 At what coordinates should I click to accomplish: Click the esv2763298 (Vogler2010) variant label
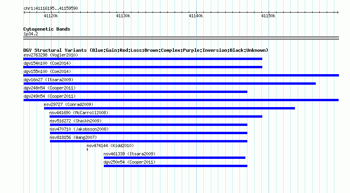(51, 55)
